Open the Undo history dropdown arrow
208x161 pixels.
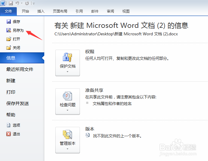pyautogui.click(x=22, y=3)
